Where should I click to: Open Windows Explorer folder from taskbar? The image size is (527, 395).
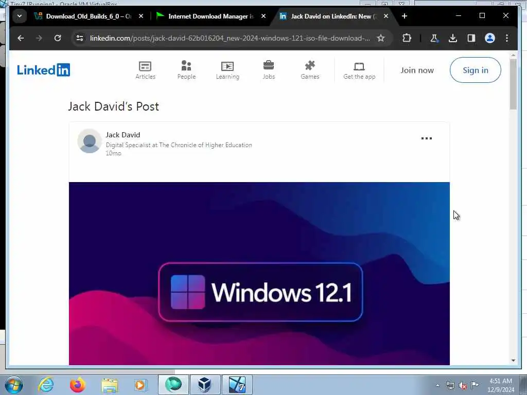click(x=110, y=385)
